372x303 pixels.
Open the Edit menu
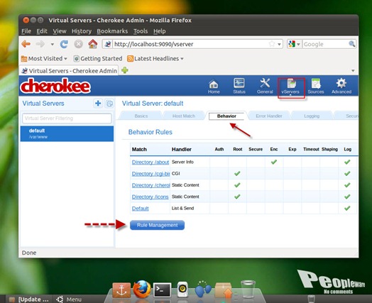tap(42, 31)
